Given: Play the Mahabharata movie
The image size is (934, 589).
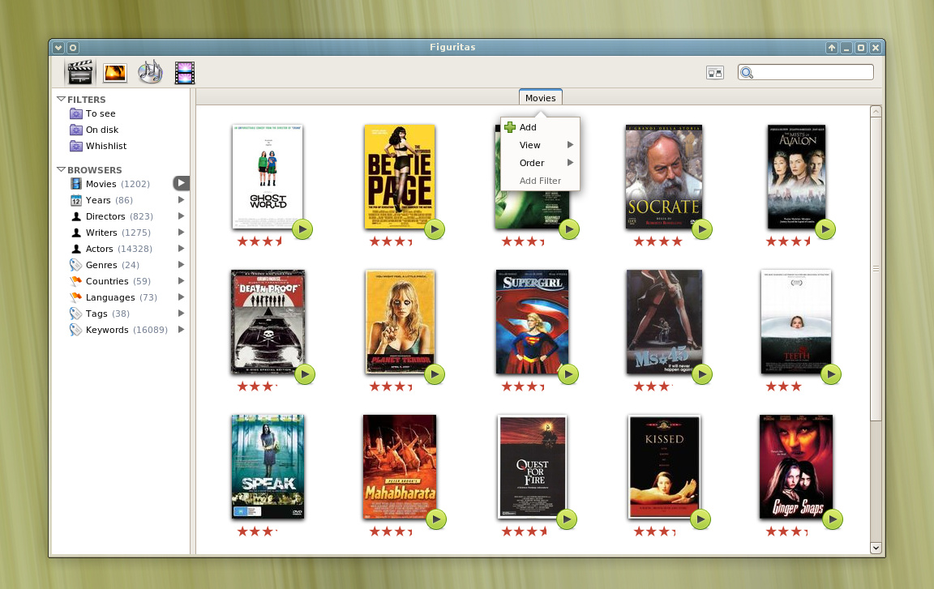Looking at the screenshot, I should coord(436,519).
